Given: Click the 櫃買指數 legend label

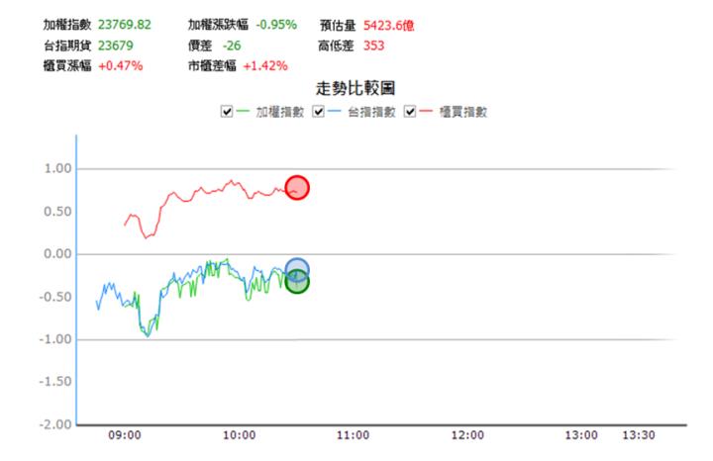Looking at the screenshot, I should (x=462, y=112).
